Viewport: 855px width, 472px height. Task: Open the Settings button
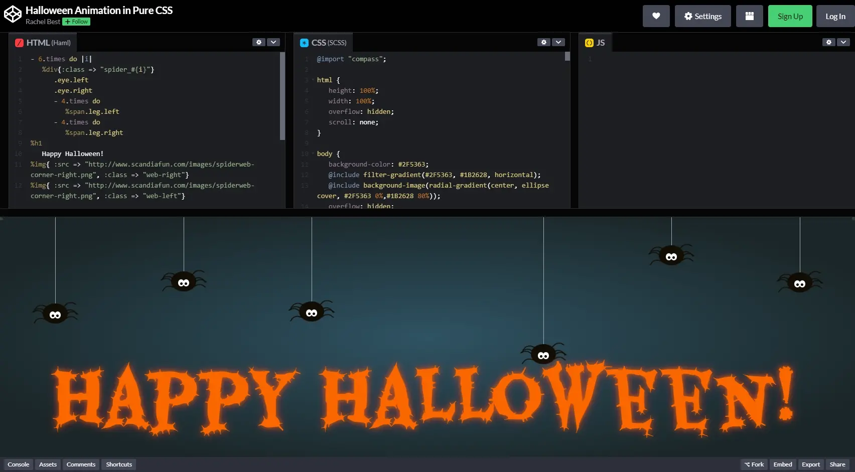point(702,16)
